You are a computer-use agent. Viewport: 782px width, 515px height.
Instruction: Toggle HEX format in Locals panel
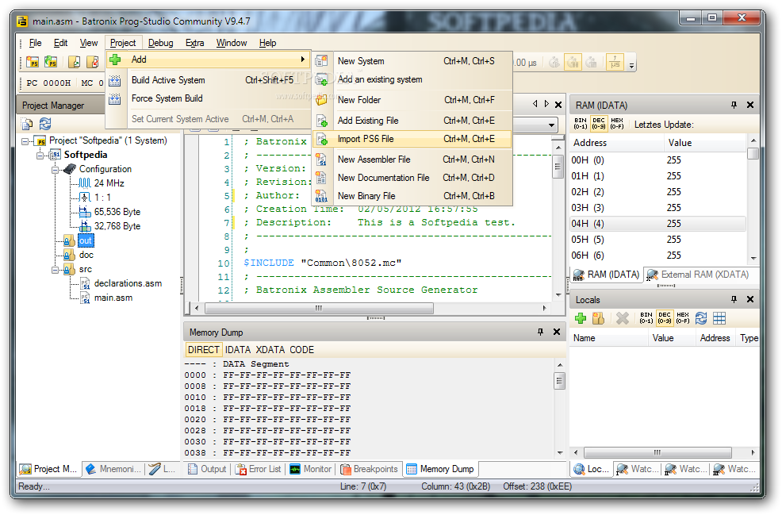(x=683, y=318)
